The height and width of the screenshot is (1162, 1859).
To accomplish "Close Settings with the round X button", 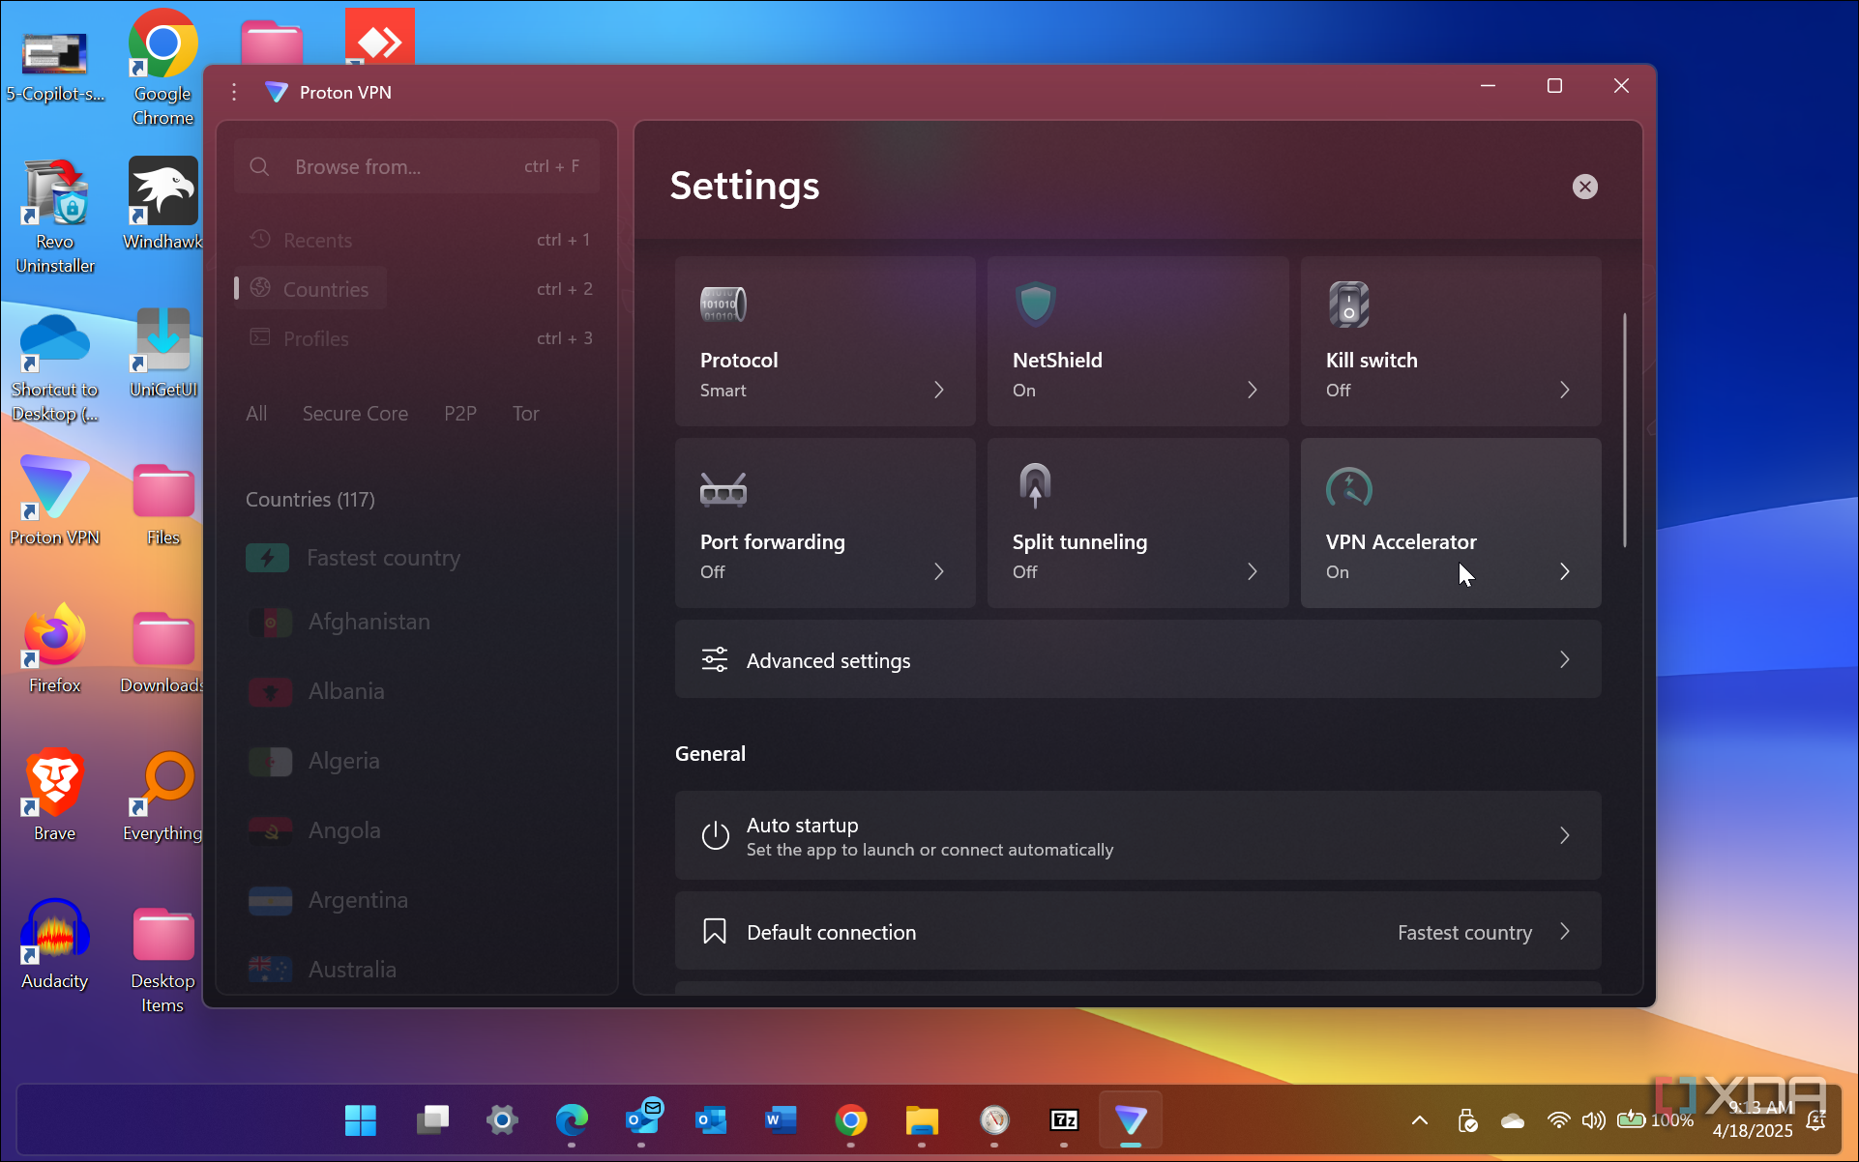I will point(1584,187).
